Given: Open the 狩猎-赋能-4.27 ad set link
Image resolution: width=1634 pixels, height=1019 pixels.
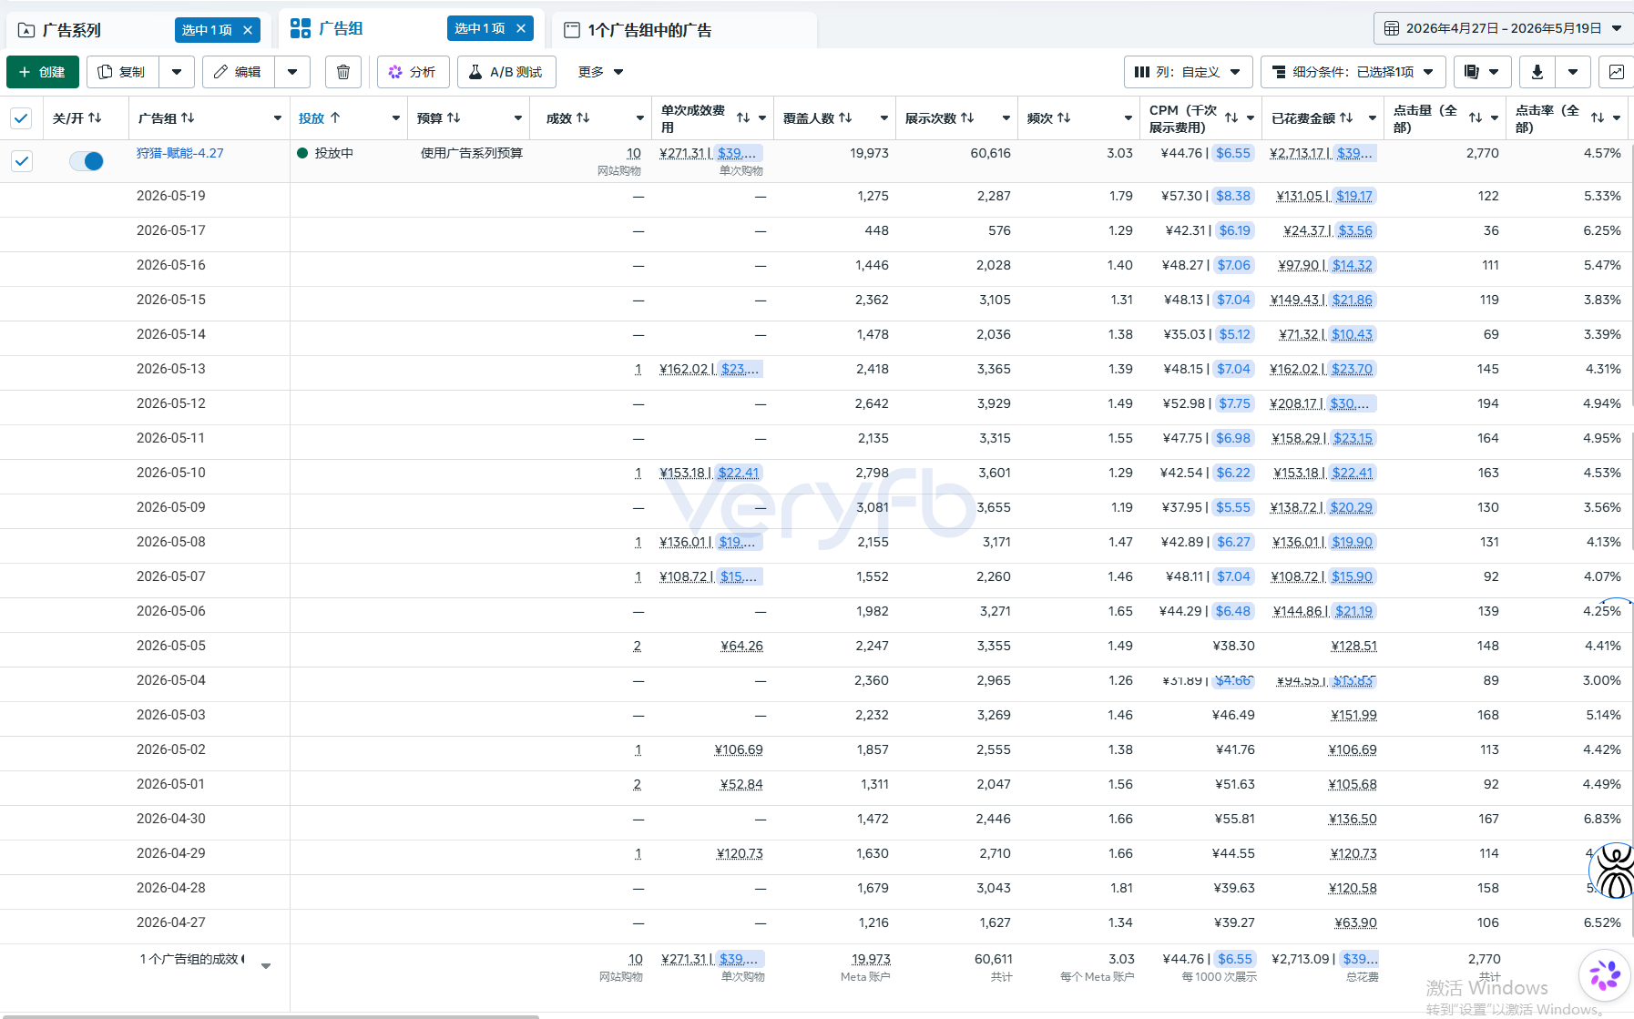Looking at the screenshot, I should pyautogui.click(x=180, y=153).
